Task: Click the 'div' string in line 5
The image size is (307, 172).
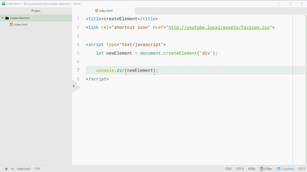Action: [x=206, y=53]
